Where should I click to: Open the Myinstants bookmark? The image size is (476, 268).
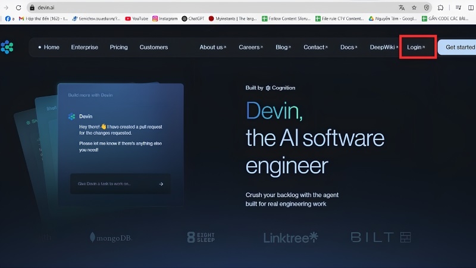233,18
